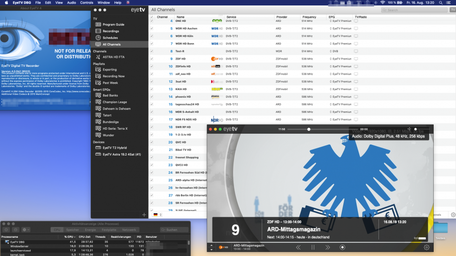456x256 pixels.
Task: Toggle the Test-R channel checkbox
Action: click(x=151, y=51)
